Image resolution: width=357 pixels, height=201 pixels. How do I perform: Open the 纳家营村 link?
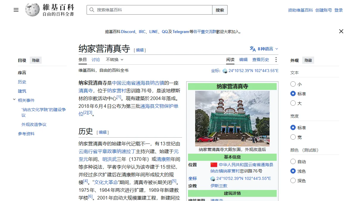pos(116,91)
